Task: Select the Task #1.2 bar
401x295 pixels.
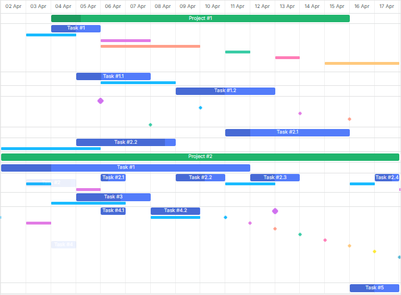Action: pyautogui.click(x=225, y=91)
